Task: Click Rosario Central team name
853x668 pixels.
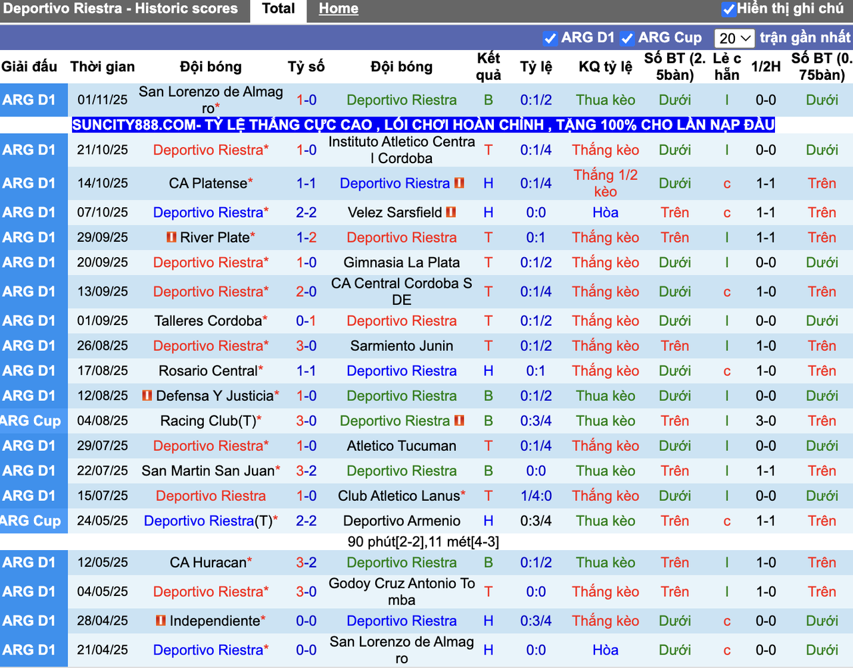Action: coord(208,371)
